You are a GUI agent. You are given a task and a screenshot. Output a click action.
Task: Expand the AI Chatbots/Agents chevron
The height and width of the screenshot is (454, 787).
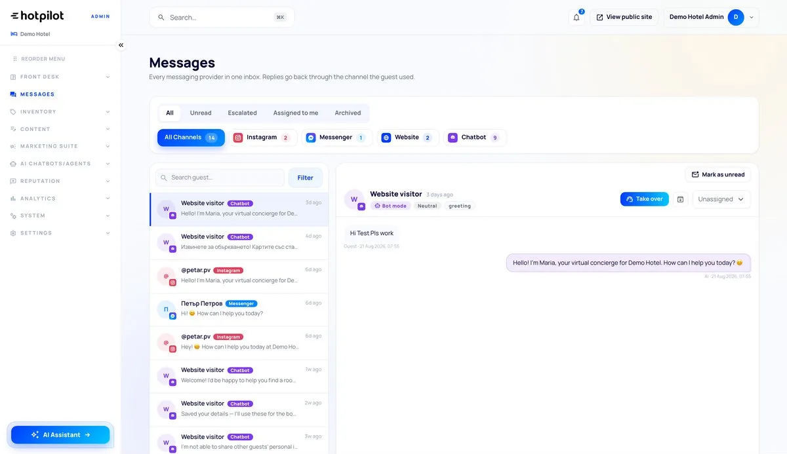(x=108, y=164)
